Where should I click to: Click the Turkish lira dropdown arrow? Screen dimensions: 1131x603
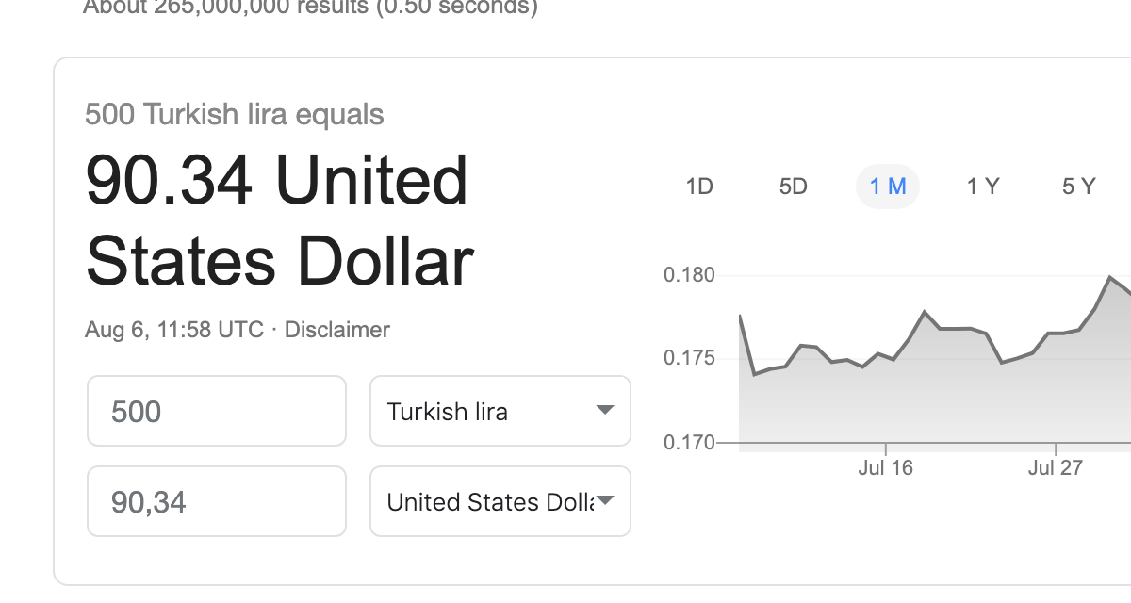(x=605, y=410)
